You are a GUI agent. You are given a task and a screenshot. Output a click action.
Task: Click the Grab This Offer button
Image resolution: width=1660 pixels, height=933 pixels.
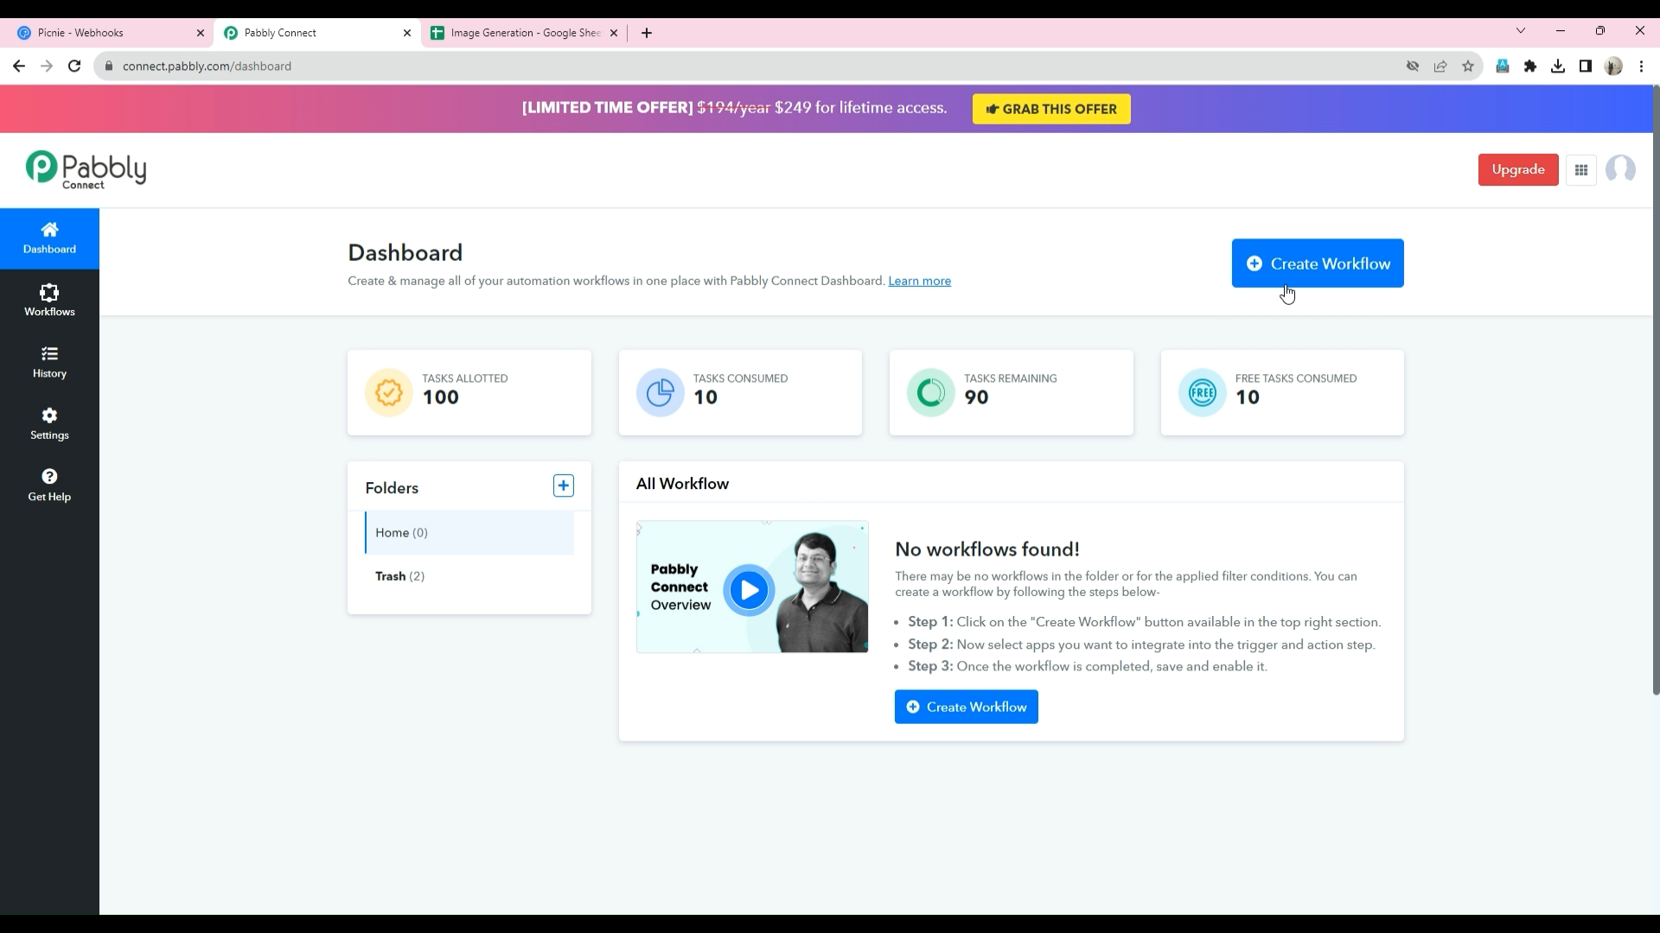coord(1050,109)
